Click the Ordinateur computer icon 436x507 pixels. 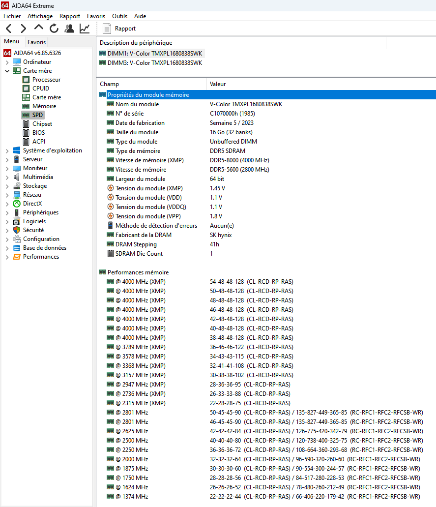pos(17,62)
